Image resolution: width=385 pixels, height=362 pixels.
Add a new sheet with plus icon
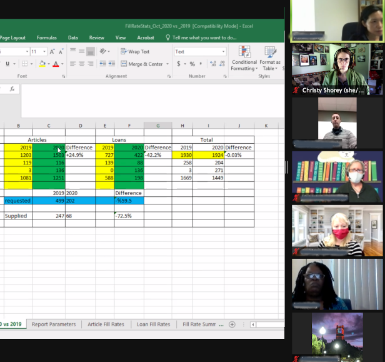pyautogui.click(x=232, y=324)
